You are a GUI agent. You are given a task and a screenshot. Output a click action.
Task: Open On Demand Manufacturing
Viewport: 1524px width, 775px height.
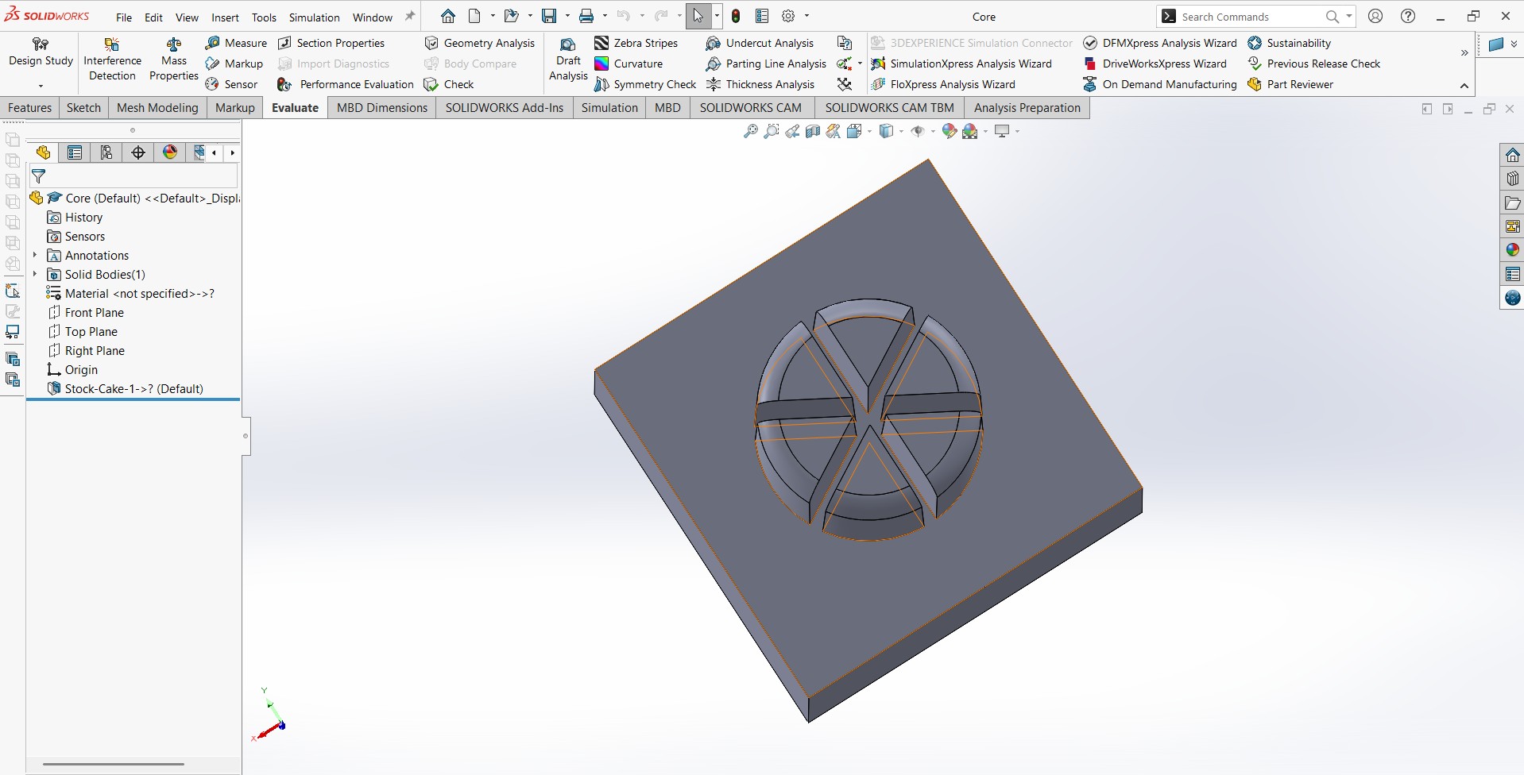pos(1160,84)
